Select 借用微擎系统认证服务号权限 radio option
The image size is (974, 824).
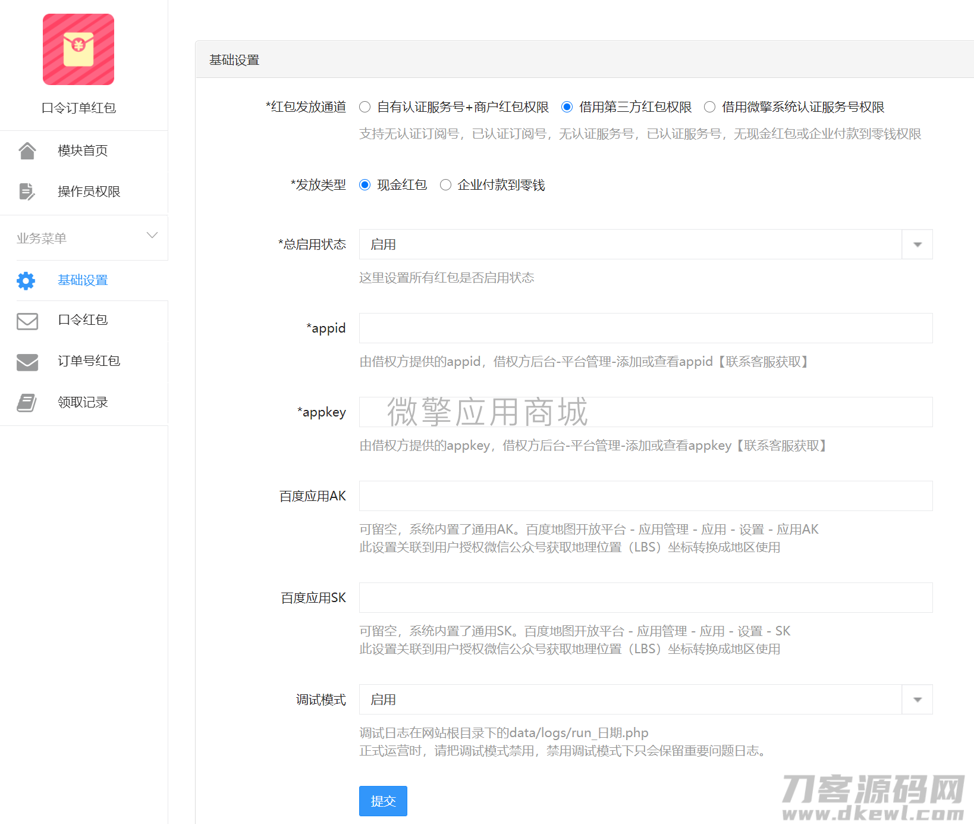pyautogui.click(x=709, y=107)
